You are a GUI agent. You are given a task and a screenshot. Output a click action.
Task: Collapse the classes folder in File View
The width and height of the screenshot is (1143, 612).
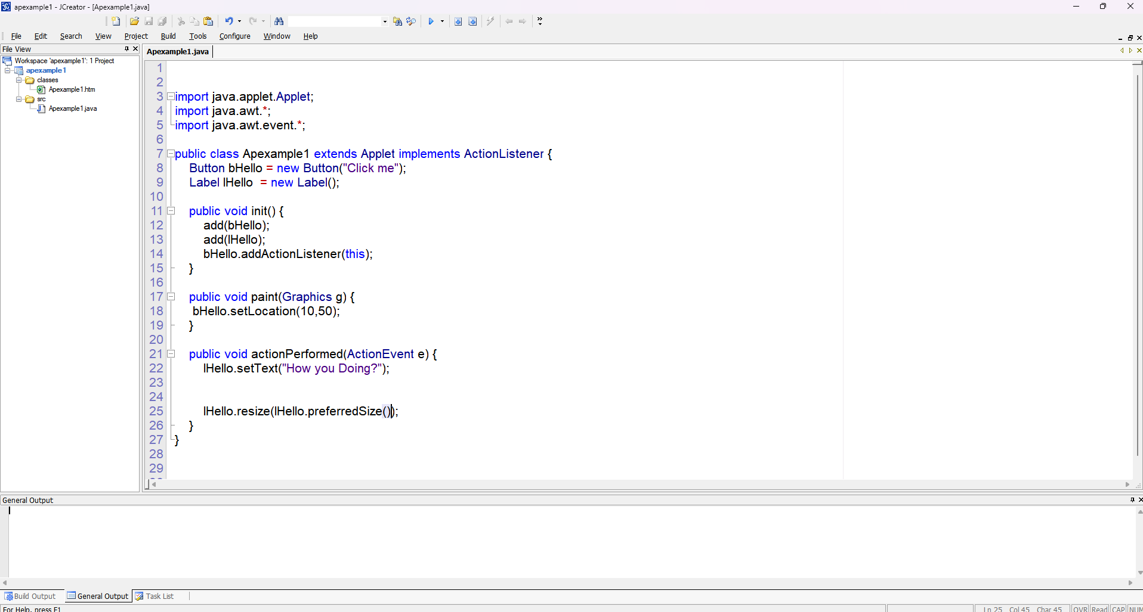pyautogui.click(x=19, y=80)
